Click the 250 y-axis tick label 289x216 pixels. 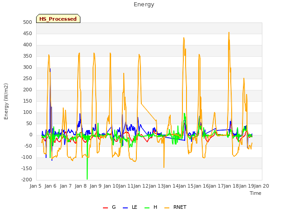click(x=28, y=79)
